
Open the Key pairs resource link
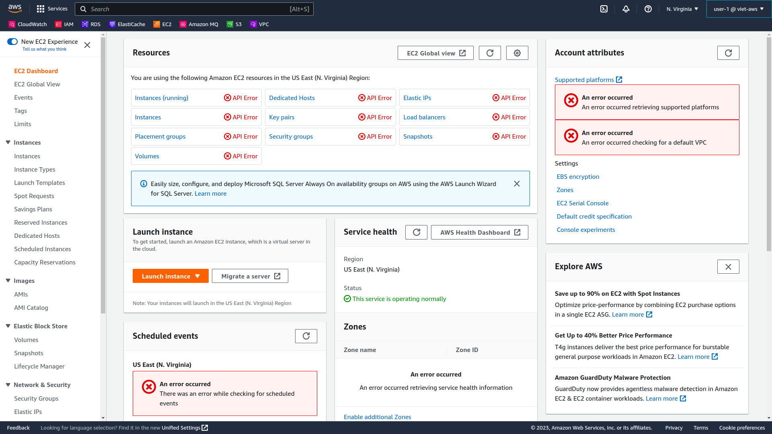(x=282, y=117)
